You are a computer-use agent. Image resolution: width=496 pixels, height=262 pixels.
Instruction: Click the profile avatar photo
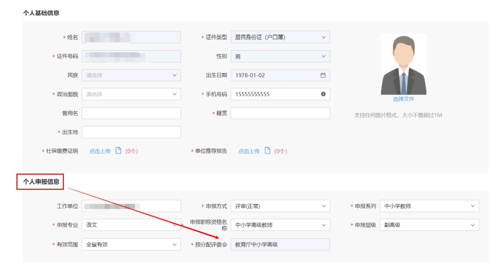403,64
